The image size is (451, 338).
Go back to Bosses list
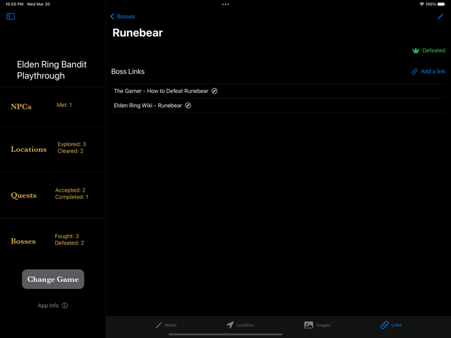coord(122,16)
